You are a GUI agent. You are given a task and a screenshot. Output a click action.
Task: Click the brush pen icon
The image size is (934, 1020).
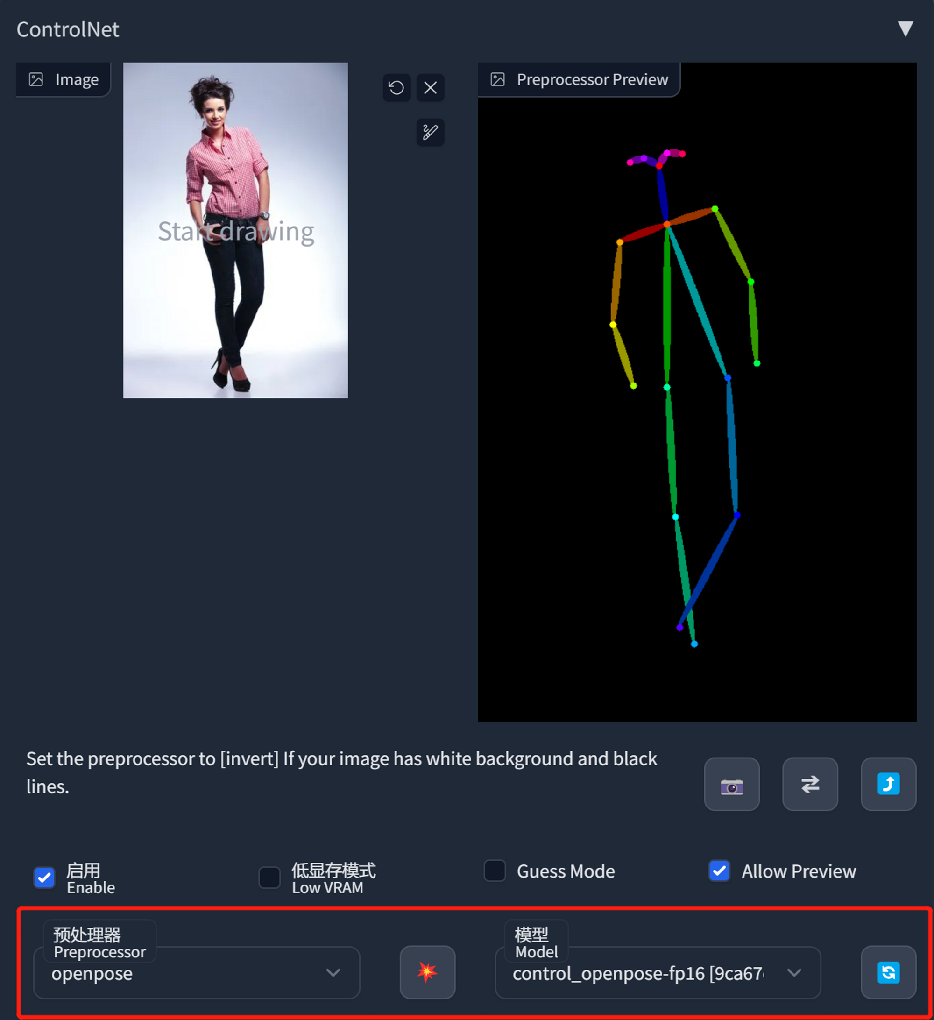click(430, 133)
